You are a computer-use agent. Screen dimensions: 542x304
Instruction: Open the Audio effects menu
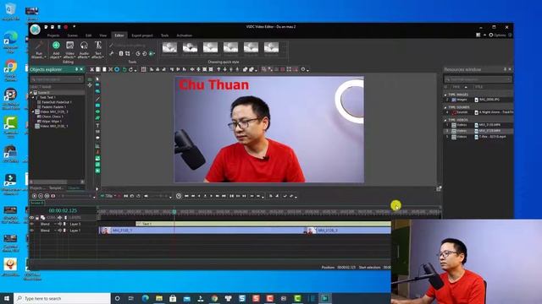(84, 50)
